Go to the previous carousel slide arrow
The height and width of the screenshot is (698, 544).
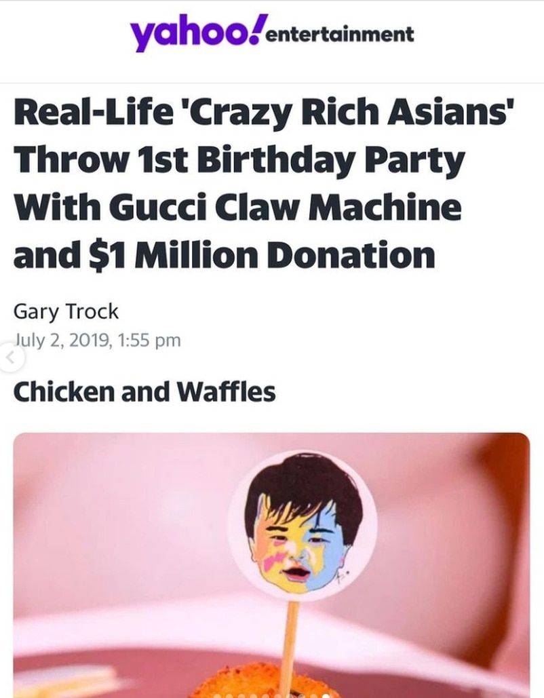tap(9, 357)
